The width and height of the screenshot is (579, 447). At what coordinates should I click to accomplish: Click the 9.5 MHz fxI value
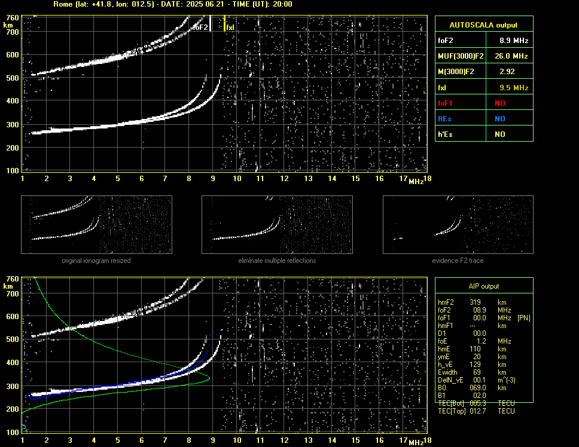514,88
